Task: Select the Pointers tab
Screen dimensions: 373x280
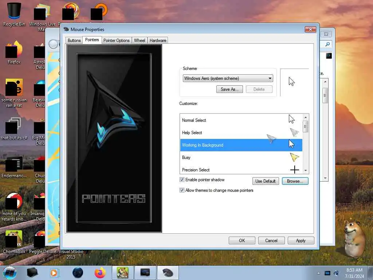Action: point(92,40)
